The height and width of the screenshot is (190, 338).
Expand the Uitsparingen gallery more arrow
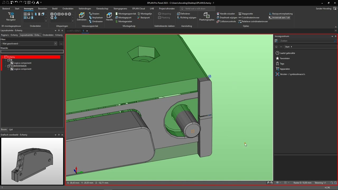73,21
